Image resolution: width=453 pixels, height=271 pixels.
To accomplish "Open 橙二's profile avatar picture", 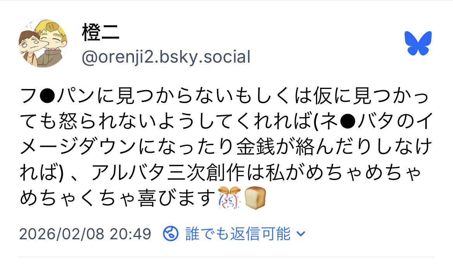I will (x=43, y=43).
